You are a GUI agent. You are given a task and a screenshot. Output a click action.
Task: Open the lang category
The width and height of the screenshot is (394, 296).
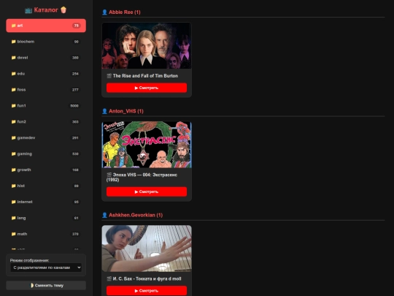click(x=46, y=218)
